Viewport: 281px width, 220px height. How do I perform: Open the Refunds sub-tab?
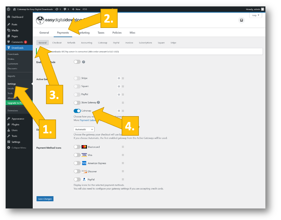point(71,43)
